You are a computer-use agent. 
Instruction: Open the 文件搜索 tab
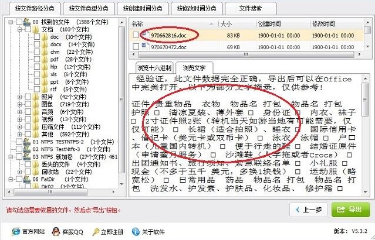251,9
